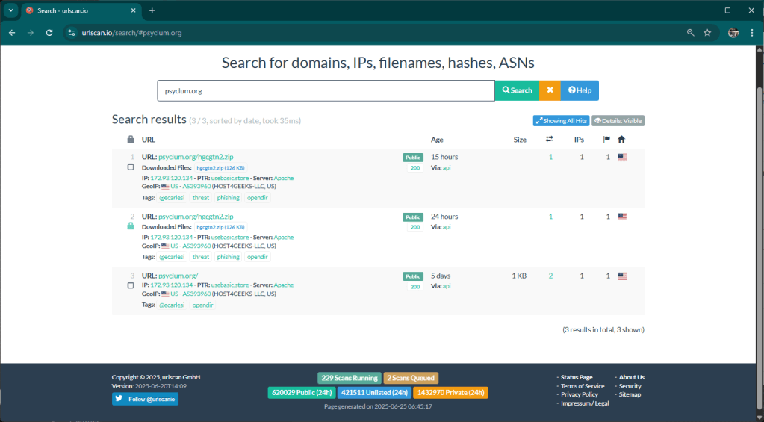Click the flag column header icon
764x422 pixels.
click(x=606, y=140)
